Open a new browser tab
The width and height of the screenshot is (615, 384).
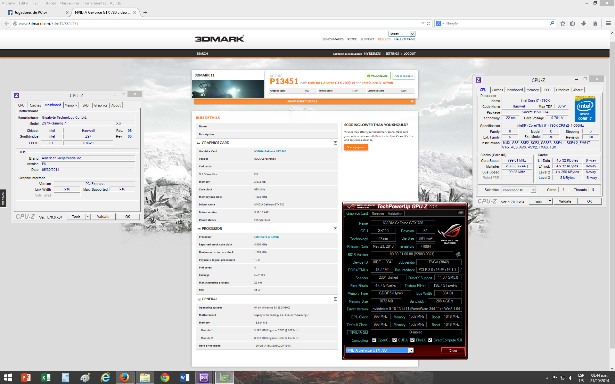145,12
